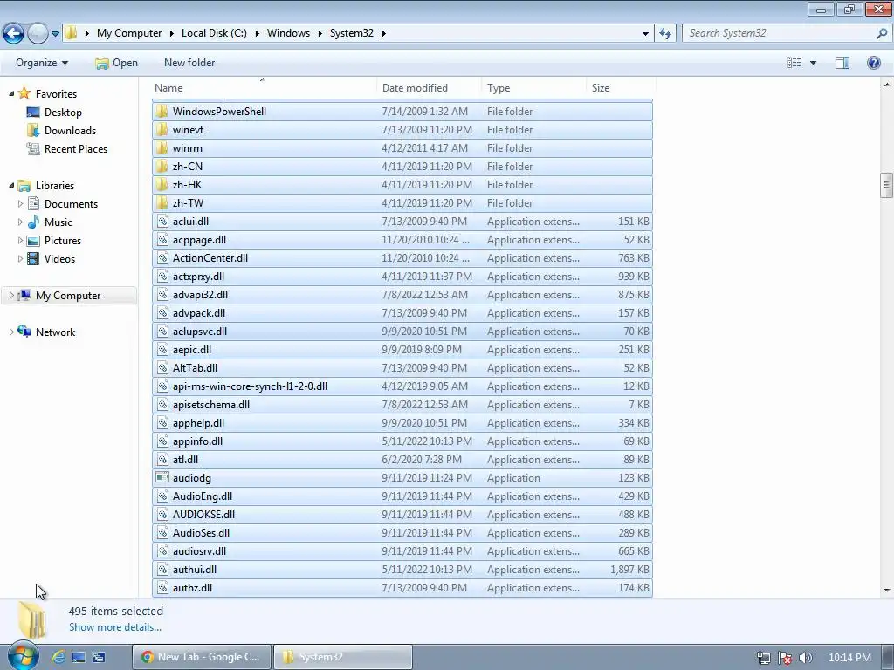Click the winevt folder icon

[162, 129]
